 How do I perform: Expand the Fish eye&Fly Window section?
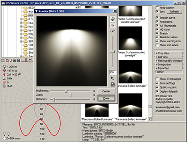(x=168, y=61)
